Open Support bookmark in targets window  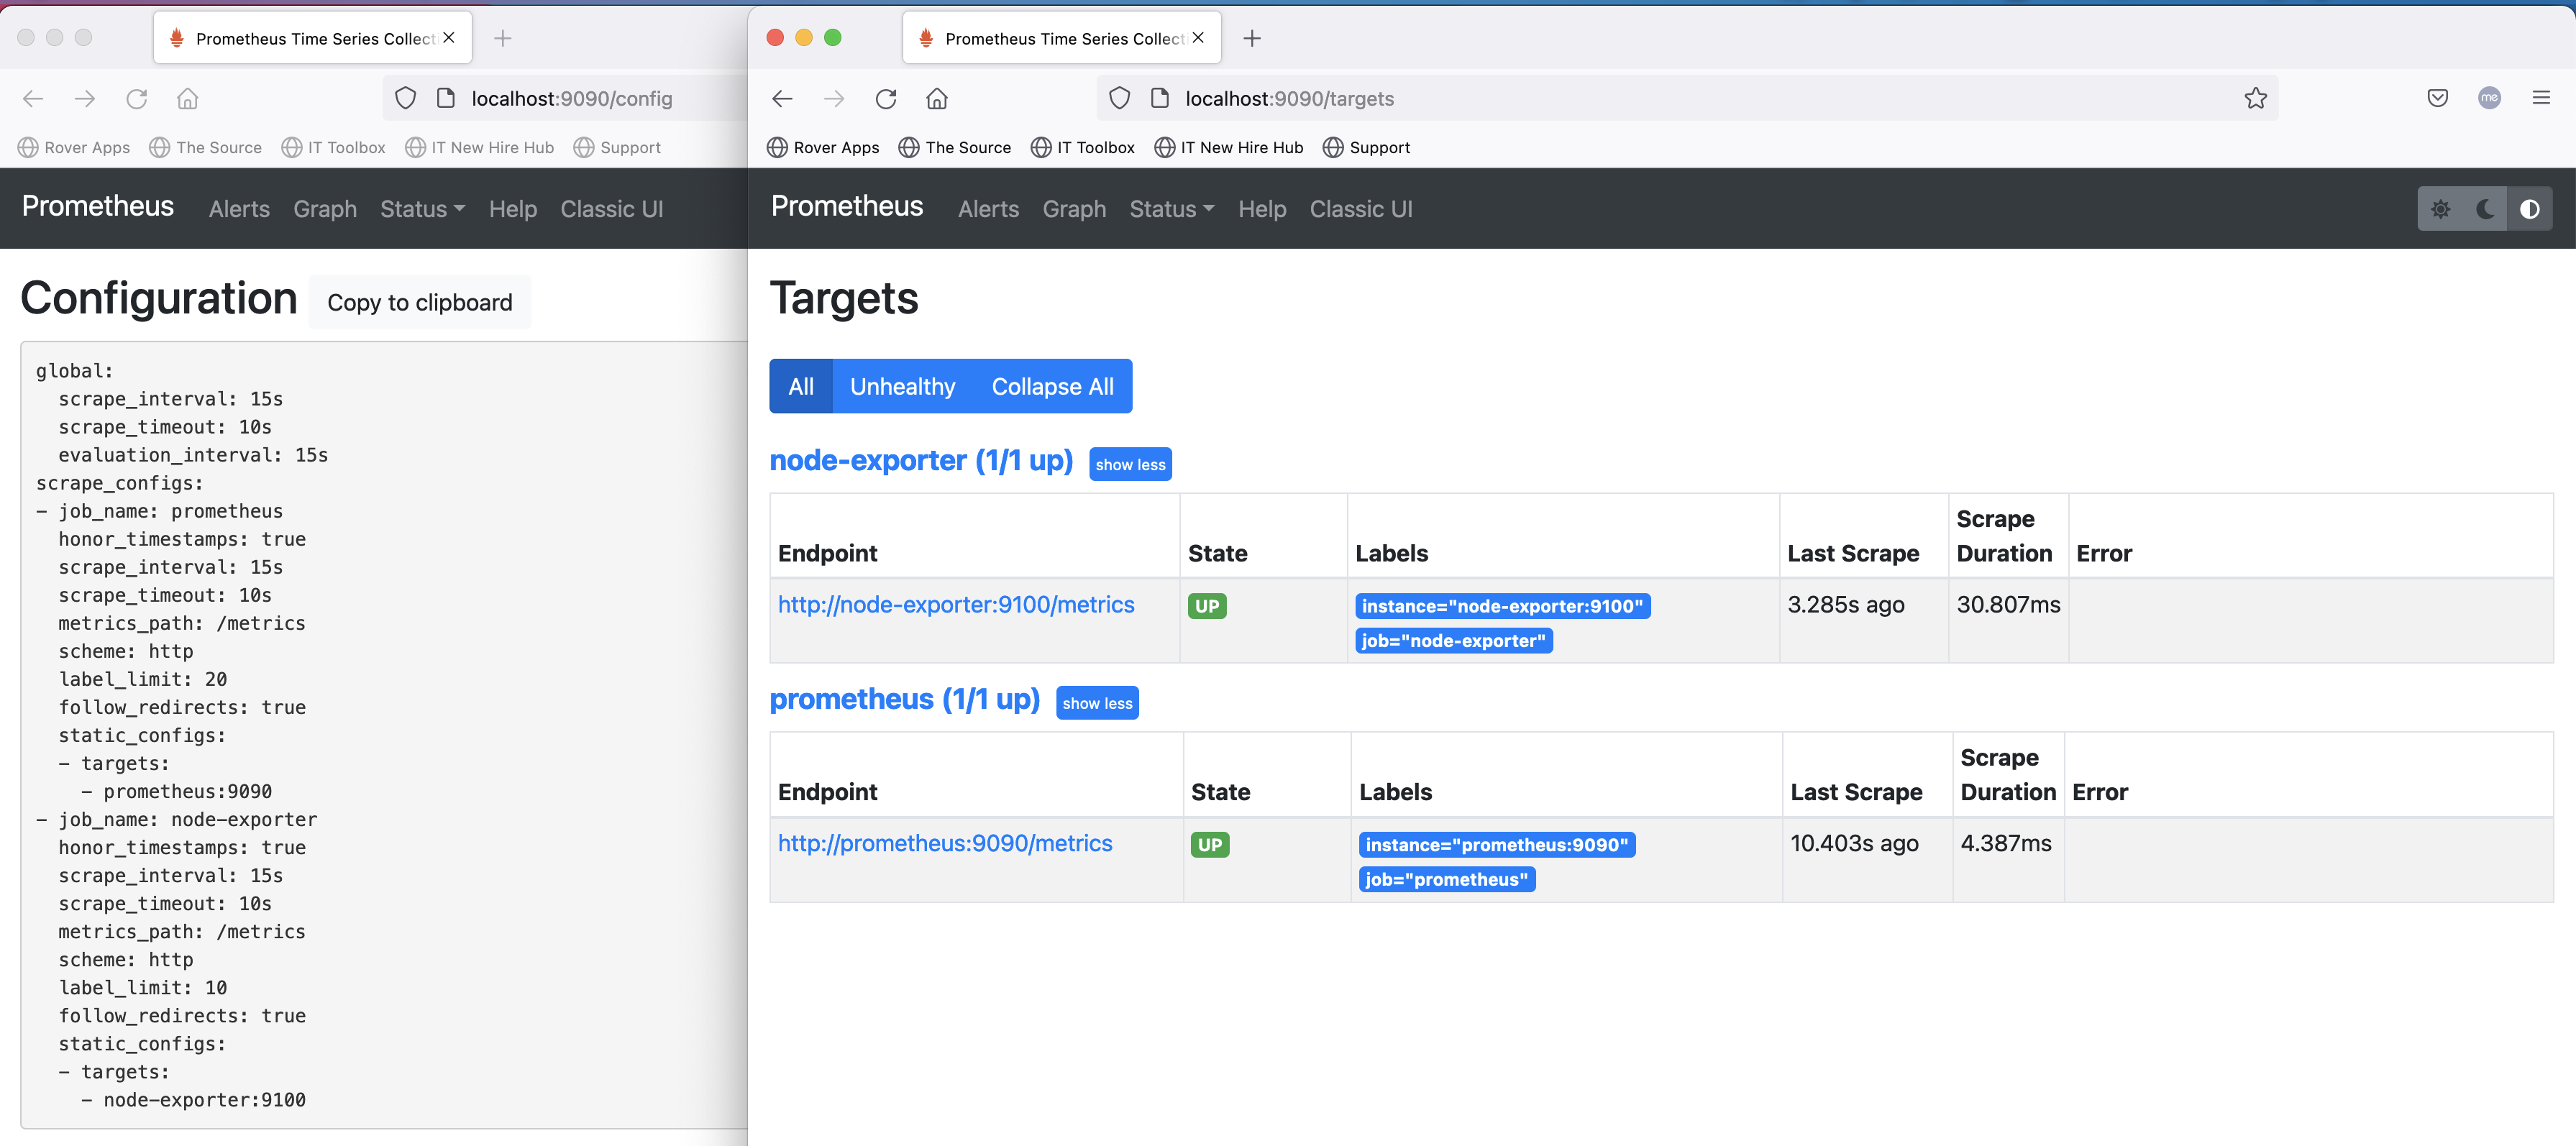click(1366, 147)
